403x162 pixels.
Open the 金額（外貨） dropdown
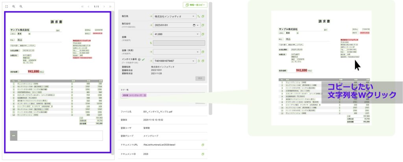pyautogui.click(x=193, y=52)
